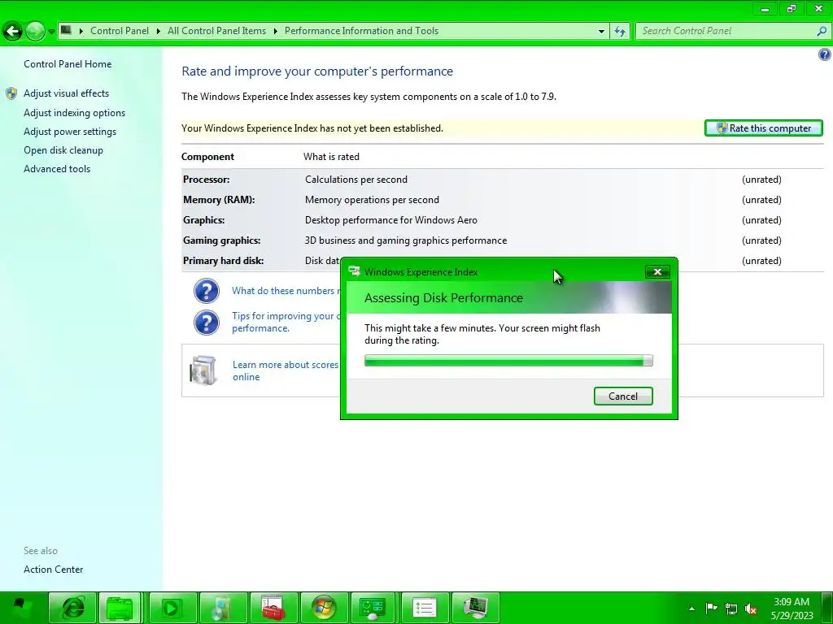Click the Processor row label

[x=206, y=180]
